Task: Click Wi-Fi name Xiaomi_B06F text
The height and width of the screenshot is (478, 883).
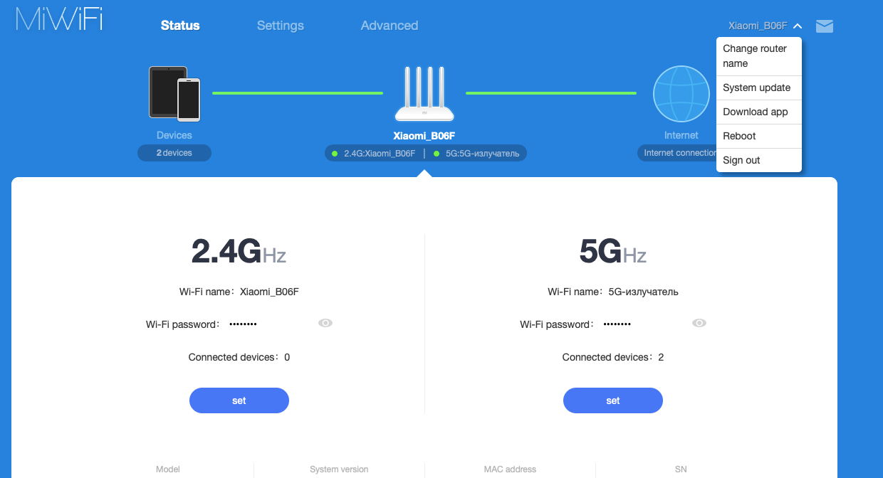Action: [239, 292]
